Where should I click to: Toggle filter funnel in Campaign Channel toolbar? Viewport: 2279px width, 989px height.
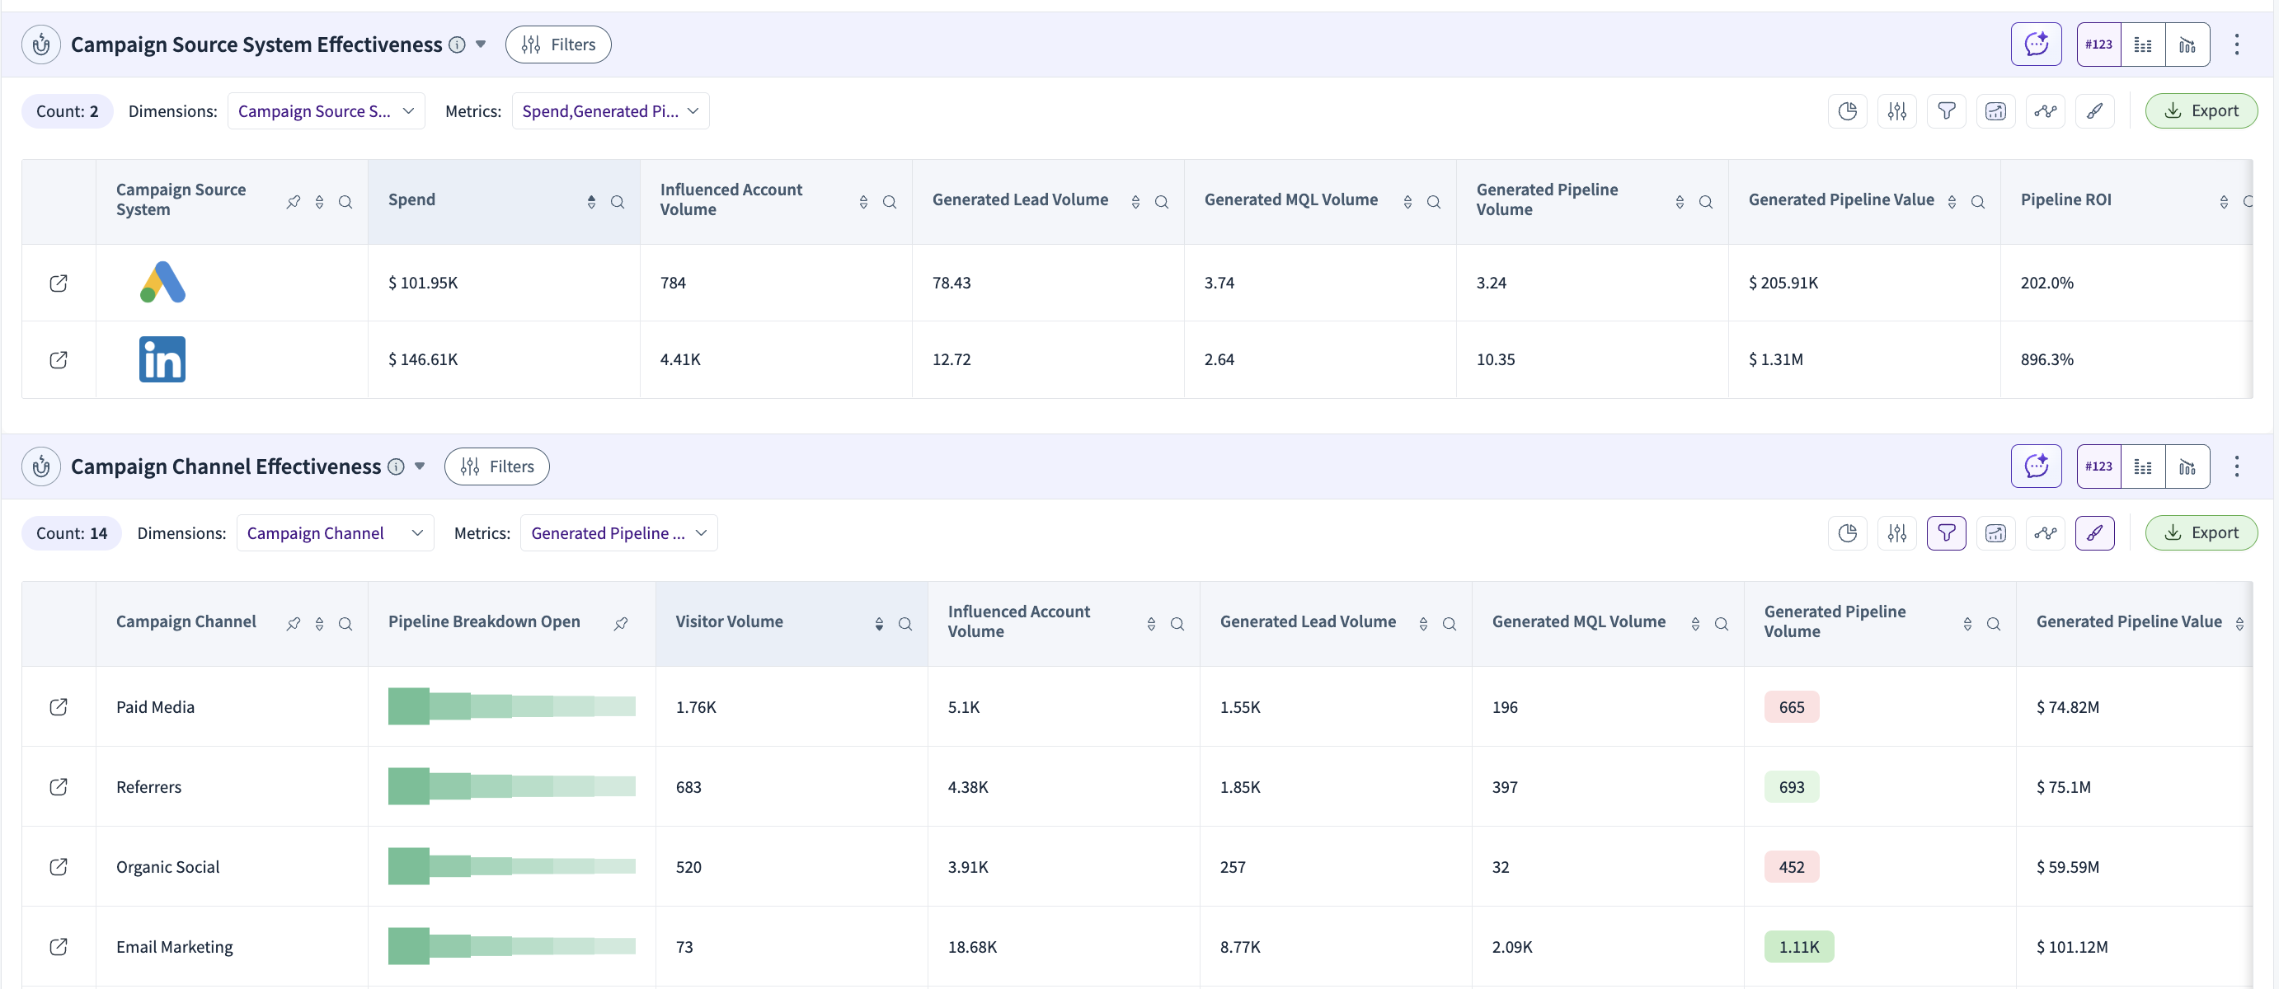(x=1945, y=533)
